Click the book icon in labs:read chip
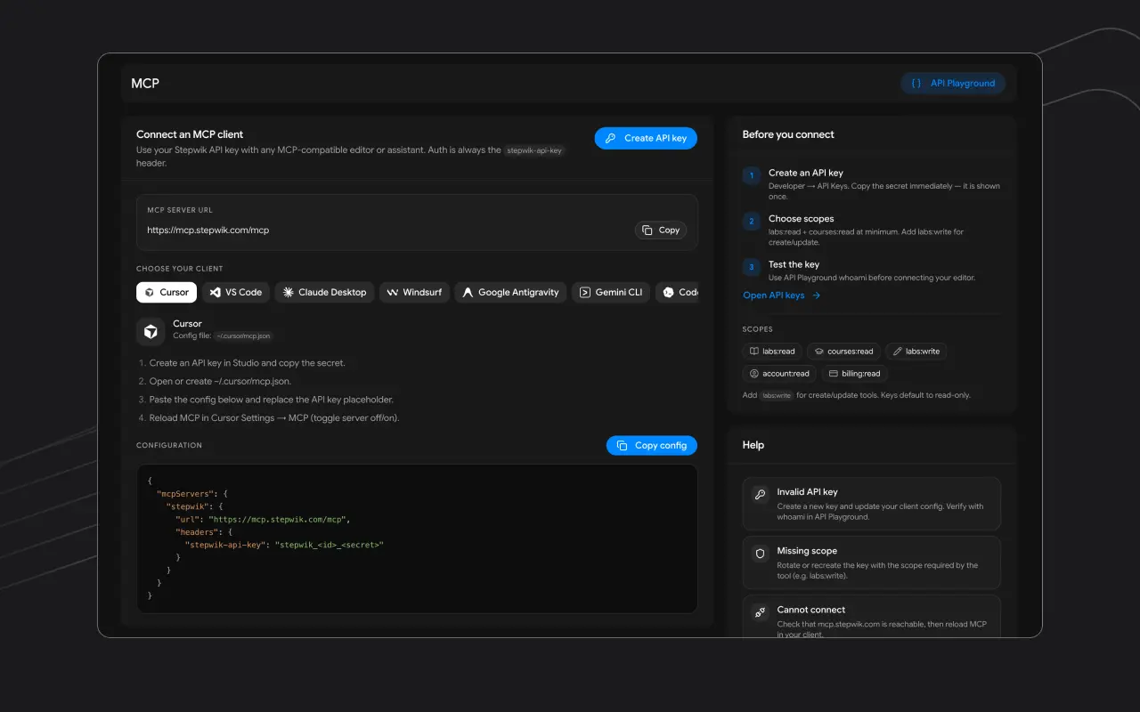1140x712 pixels. pyautogui.click(x=754, y=352)
